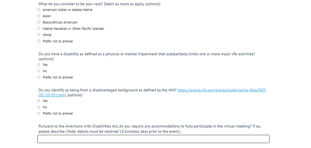Choose Yes for disadvantaged background
311x148 pixels.
pos(39,101)
